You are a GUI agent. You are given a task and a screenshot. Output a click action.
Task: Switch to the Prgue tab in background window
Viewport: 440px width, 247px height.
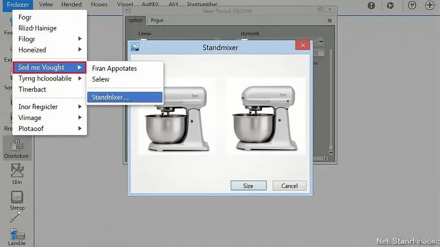pos(157,21)
